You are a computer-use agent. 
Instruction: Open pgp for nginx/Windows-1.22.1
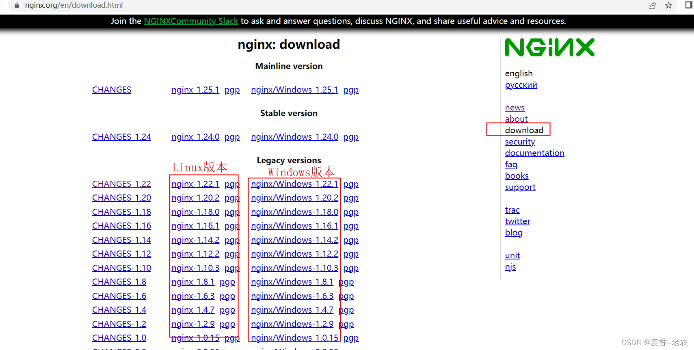coord(351,184)
